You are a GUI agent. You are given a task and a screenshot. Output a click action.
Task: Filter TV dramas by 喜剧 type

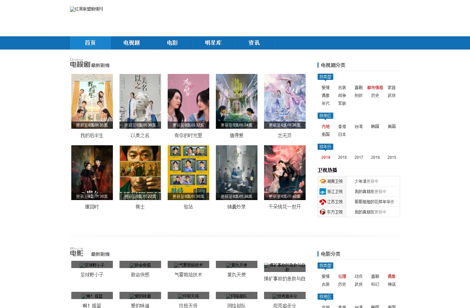pos(359,87)
